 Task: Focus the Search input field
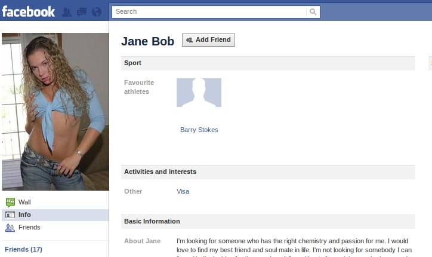209,11
